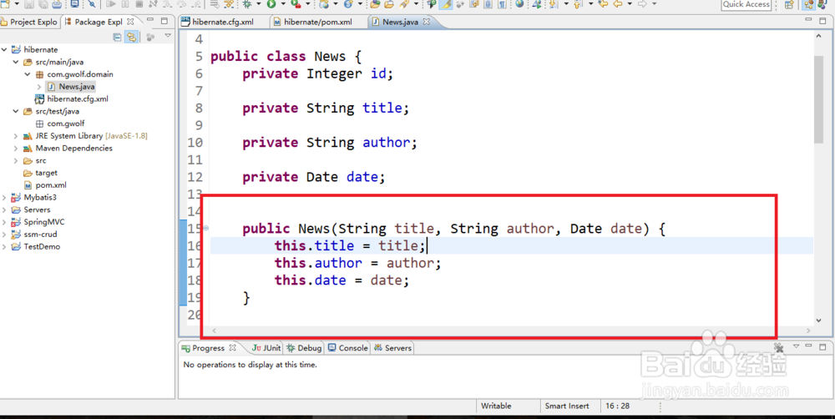Click the Skip All Breakpoints icon
This screenshot has height=419, width=835.
tap(92, 4)
